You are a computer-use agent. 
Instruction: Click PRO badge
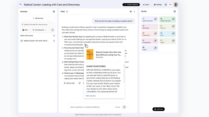pyautogui.click(x=170, y=5)
